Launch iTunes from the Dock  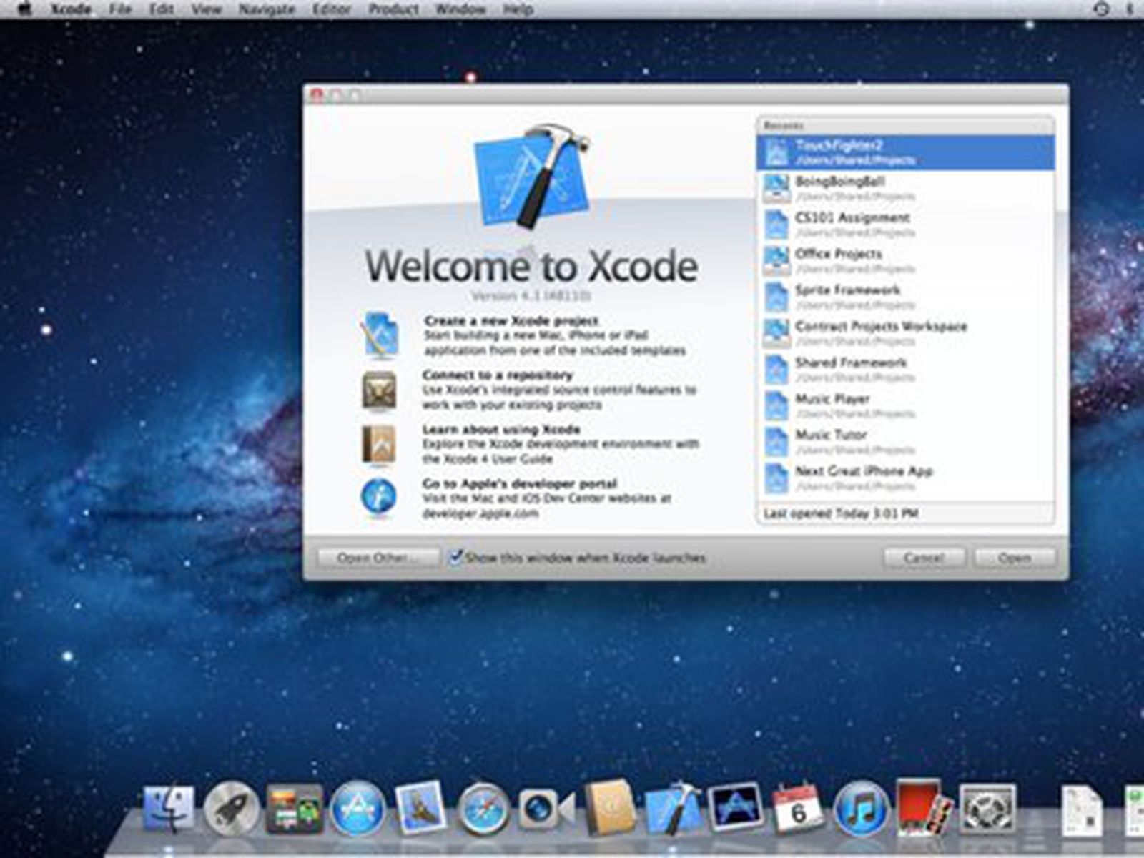tap(861, 809)
